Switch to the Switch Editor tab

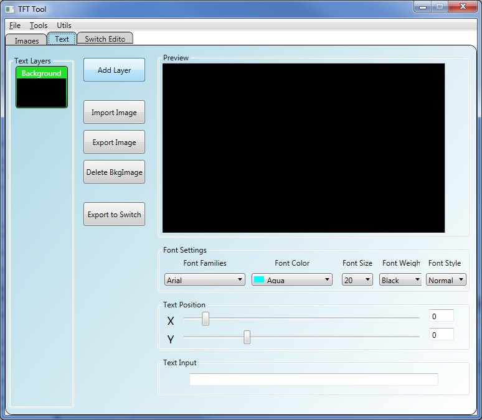click(105, 39)
